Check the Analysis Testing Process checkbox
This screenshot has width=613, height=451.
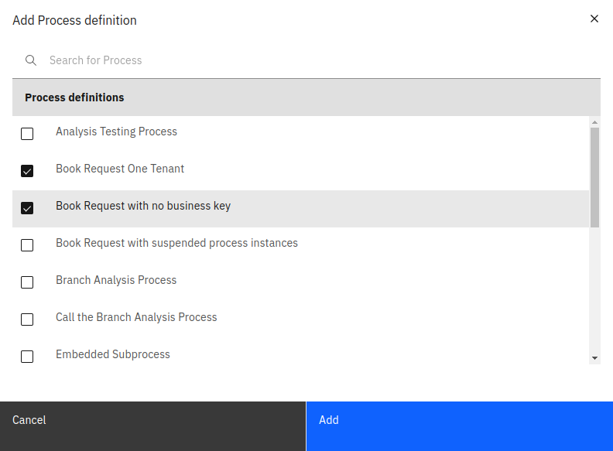pos(27,134)
